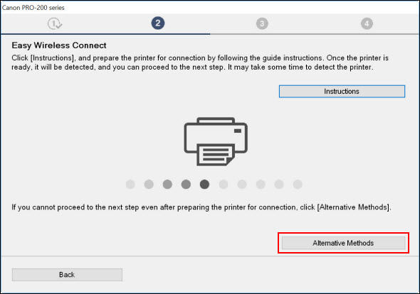Choose Alternative Methods button

tap(343, 243)
